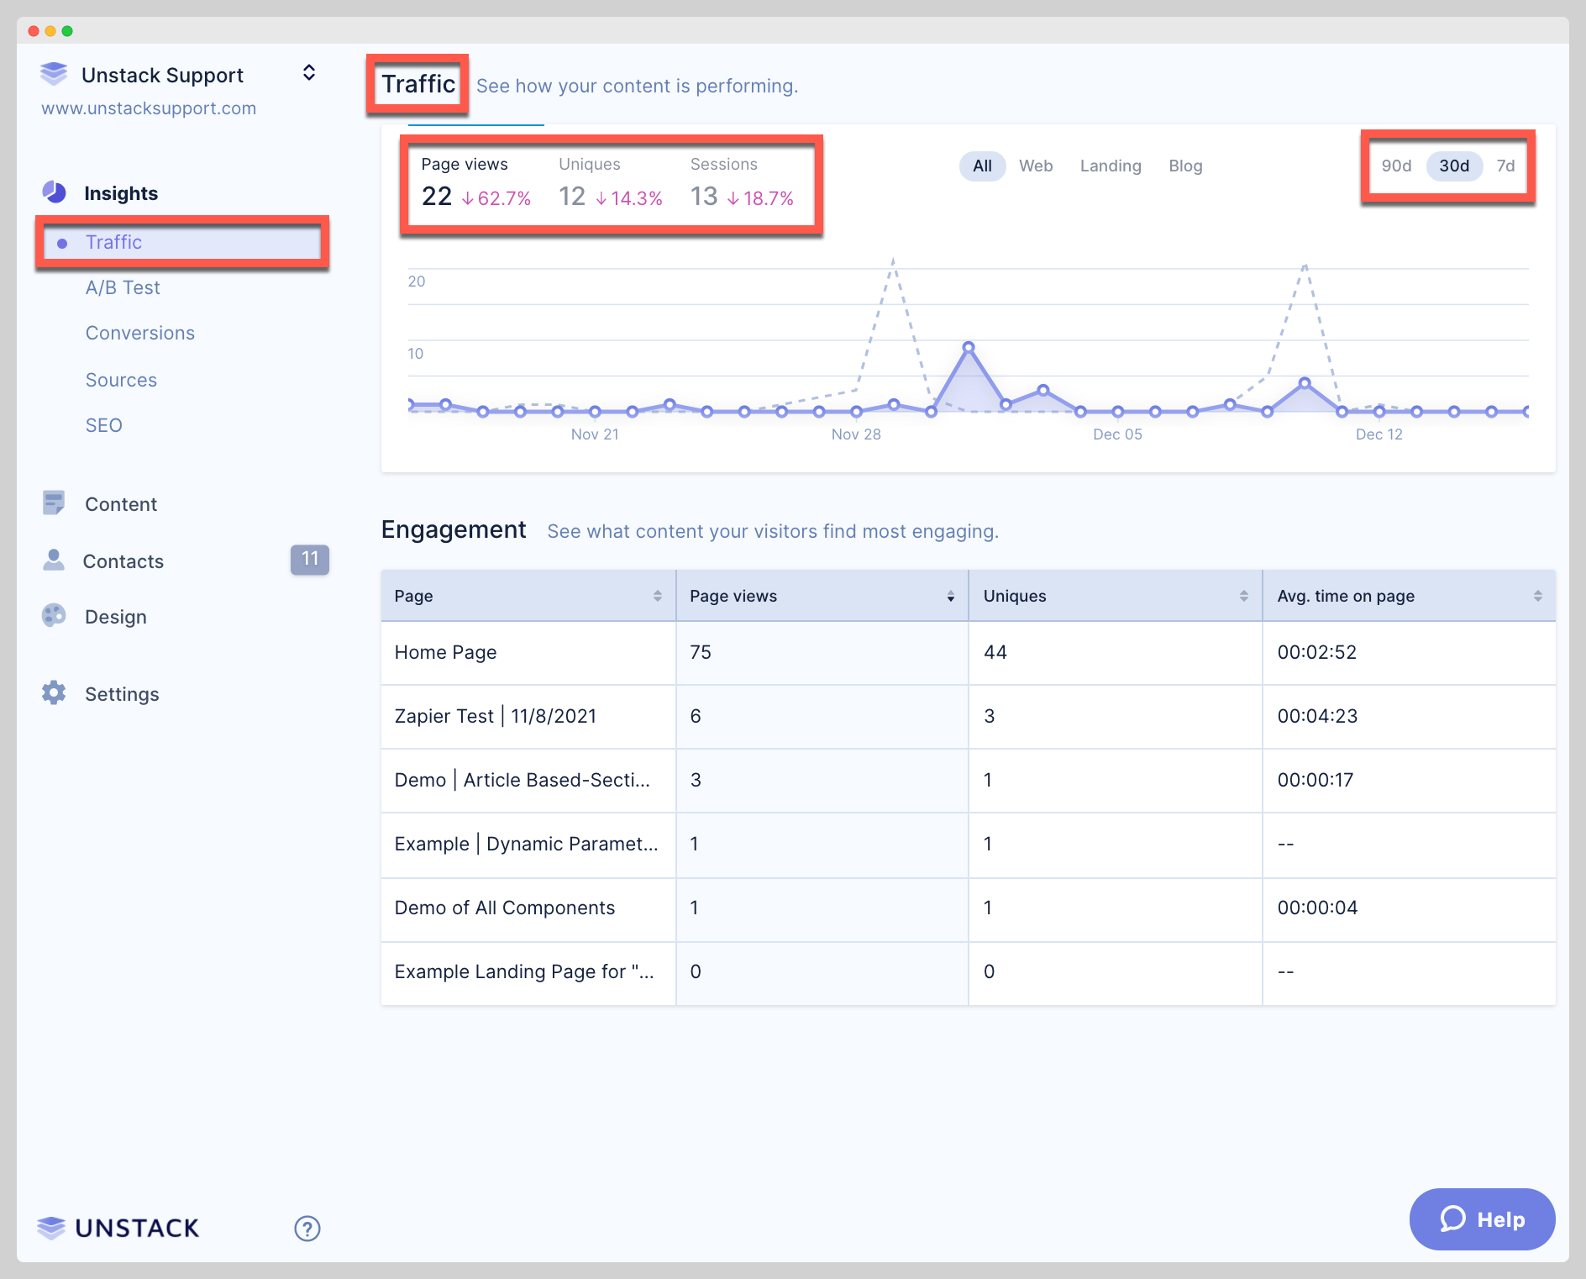
Task: Select the Blog content filter
Action: point(1185,166)
